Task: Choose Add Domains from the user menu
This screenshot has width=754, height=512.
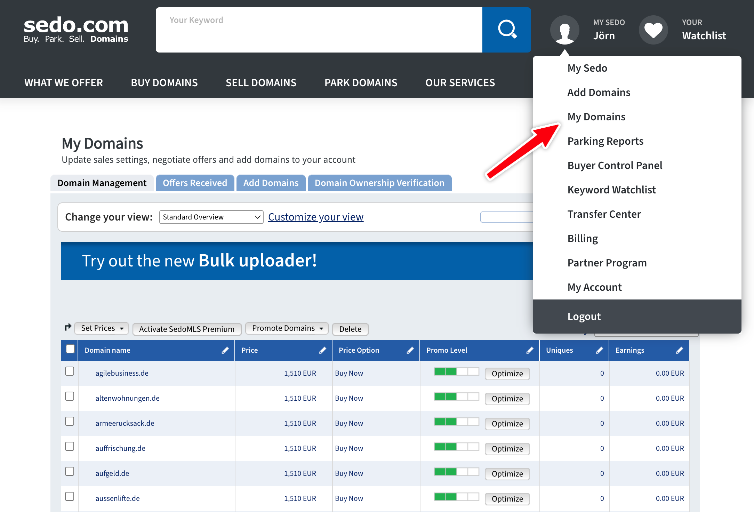Action: (599, 93)
